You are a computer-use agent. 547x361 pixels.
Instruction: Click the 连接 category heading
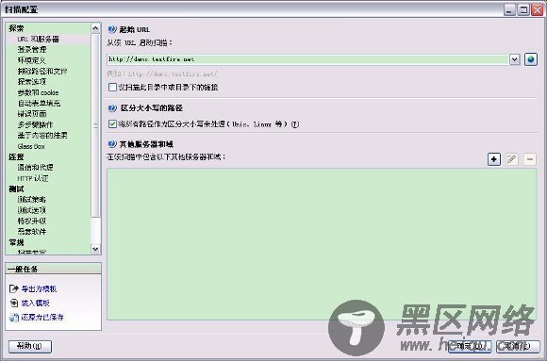pos(16,157)
